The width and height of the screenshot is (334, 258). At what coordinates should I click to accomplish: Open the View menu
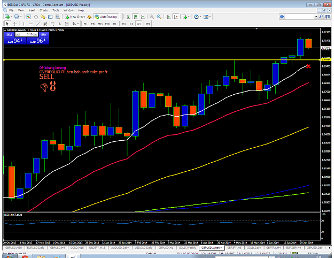(x=21, y=10)
